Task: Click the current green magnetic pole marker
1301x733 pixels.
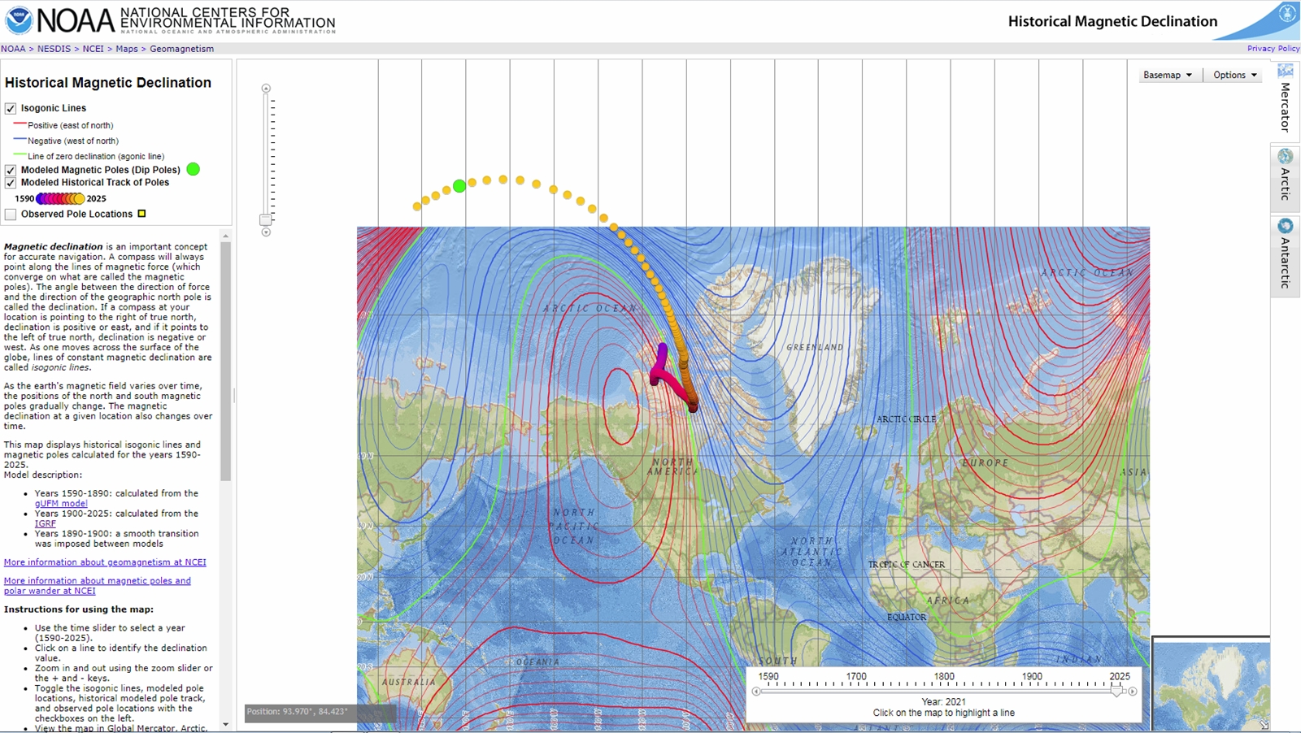Action: pos(459,186)
